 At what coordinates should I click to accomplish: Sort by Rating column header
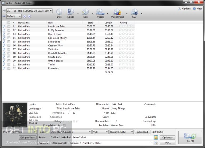pyautogui.click(x=123, y=22)
